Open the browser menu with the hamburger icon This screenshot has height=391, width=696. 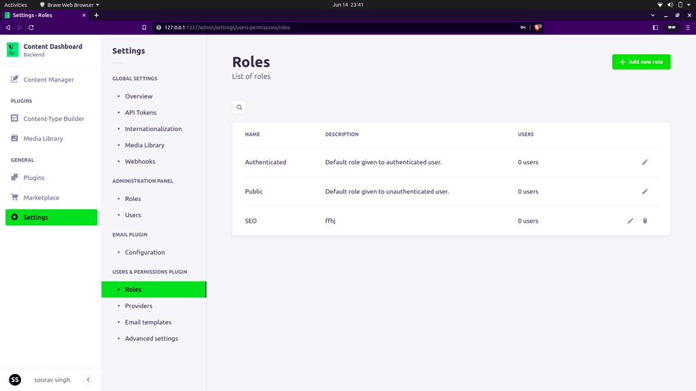pyautogui.click(x=689, y=28)
